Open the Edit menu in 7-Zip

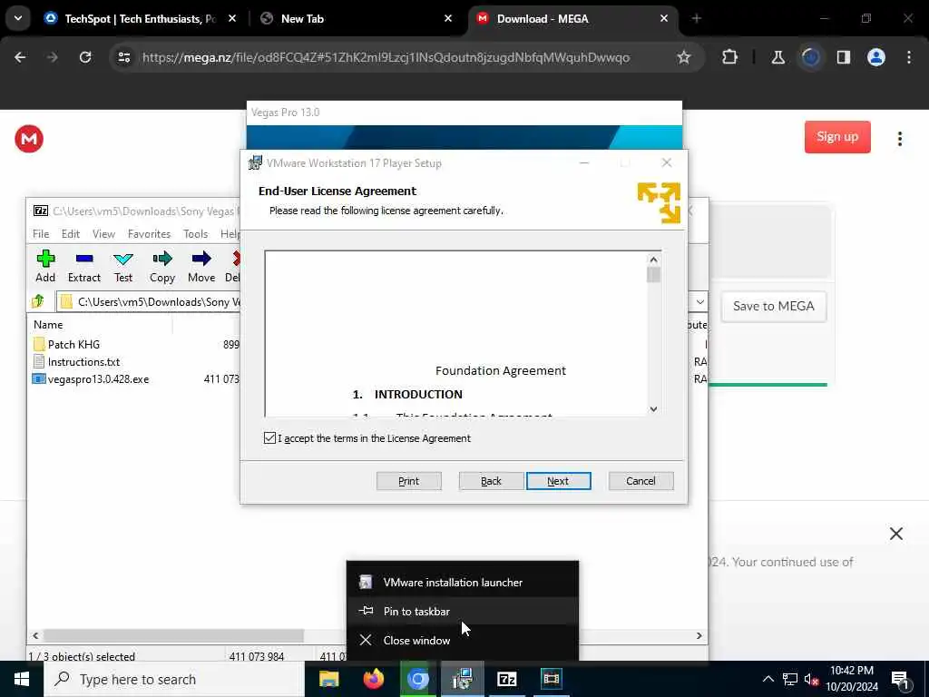click(71, 234)
